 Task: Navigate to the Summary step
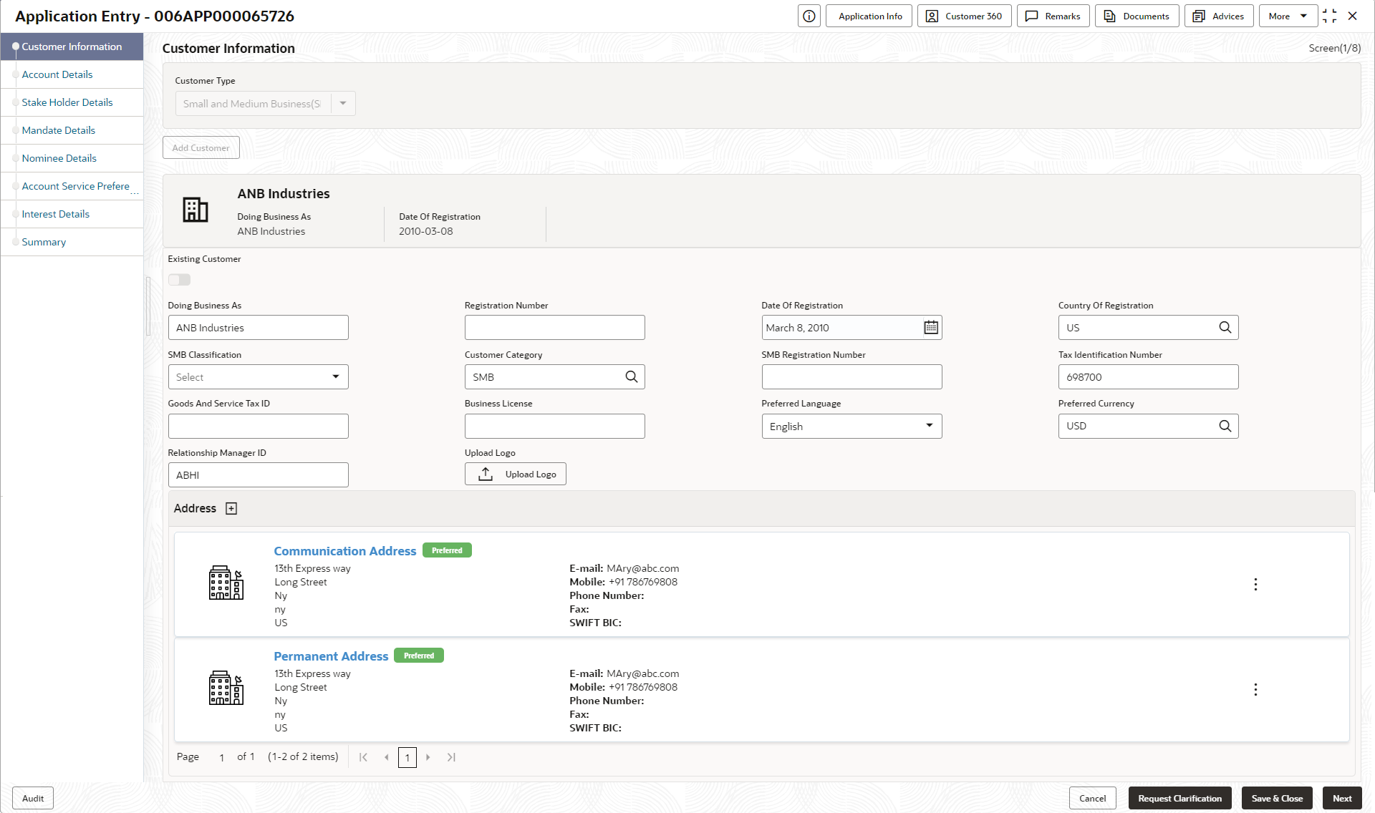tap(44, 242)
